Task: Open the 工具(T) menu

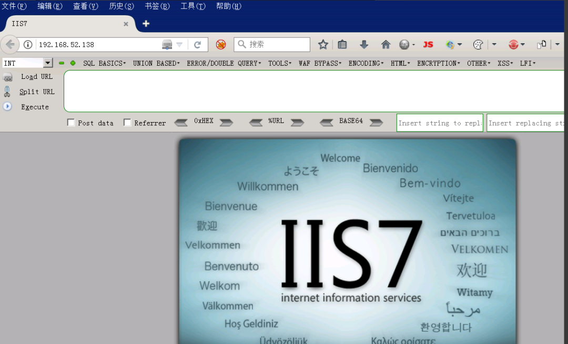Action: pos(192,6)
